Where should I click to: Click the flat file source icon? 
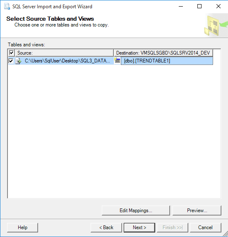point(19,61)
